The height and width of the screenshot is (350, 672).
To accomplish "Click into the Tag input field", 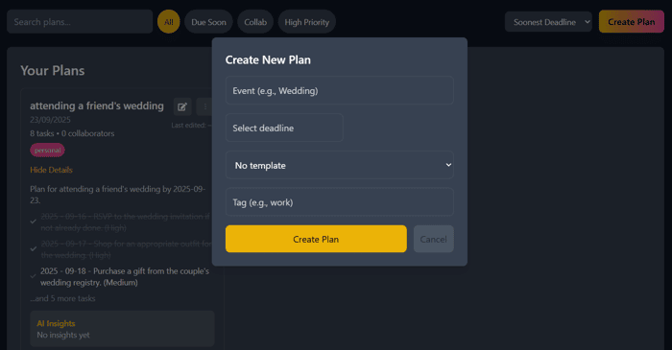I will point(340,202).
